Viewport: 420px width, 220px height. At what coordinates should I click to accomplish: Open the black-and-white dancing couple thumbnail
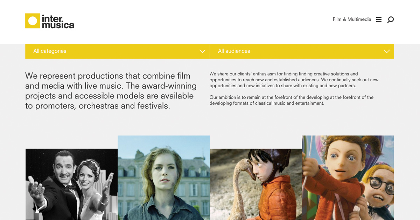click(71, 184)
